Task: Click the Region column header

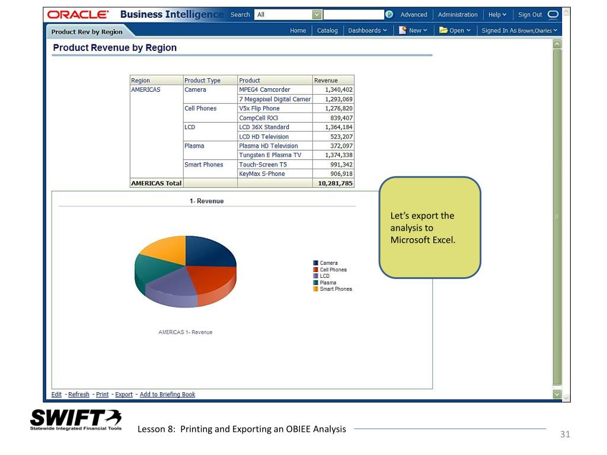Action: pyautogui.click(x=156, y=80)
